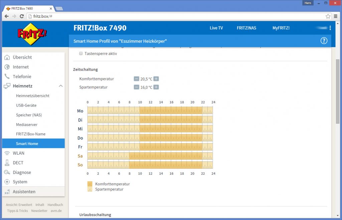
Task: Open Telefonie via its phone icon
Action: tap(8, 76)
